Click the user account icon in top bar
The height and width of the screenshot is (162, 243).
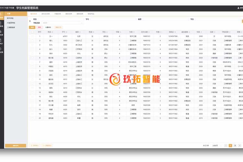coord(238,8)
